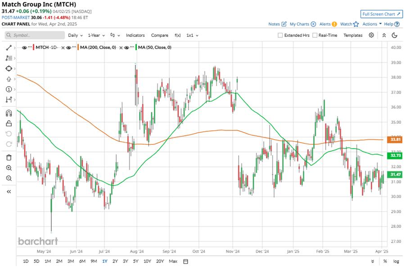Image resolution: width=406 pixels, height=267 pixels.
Task: Click the zoom out magnifier icon
Action: pos(9,178)
